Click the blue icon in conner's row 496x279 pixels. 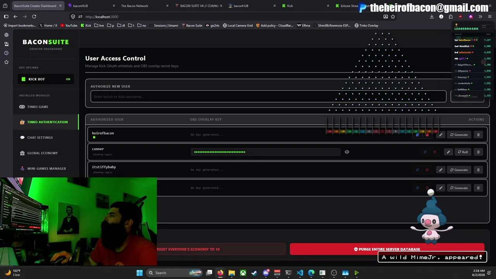(x=425, y=152)
